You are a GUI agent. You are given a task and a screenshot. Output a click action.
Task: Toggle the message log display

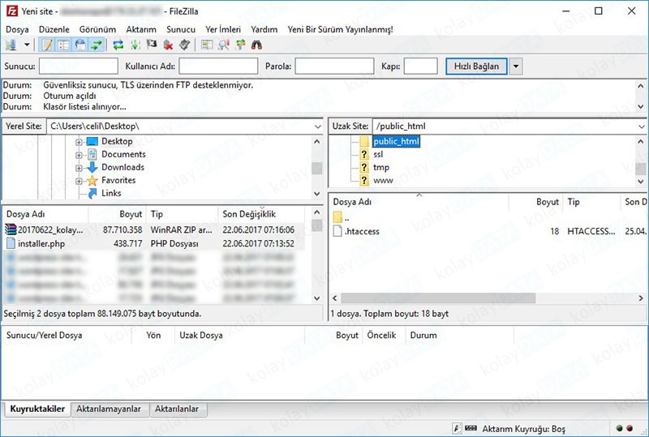coord(47,45)
